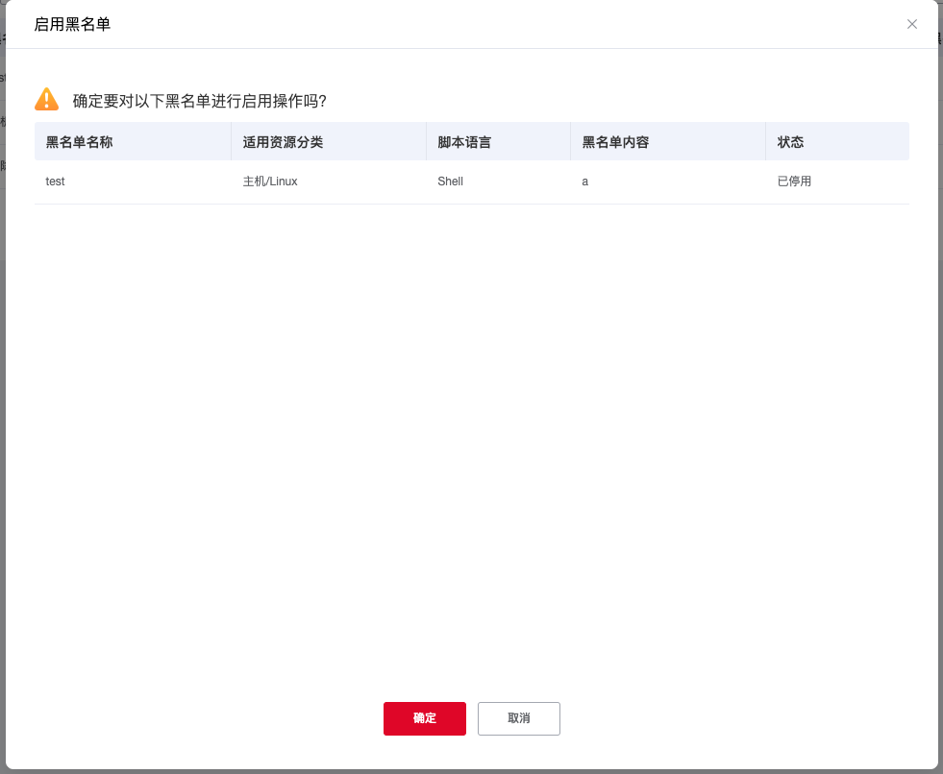Click the 启用黑名单 dialog title
This screenshot has height=774, width=943.
[72, 24]
